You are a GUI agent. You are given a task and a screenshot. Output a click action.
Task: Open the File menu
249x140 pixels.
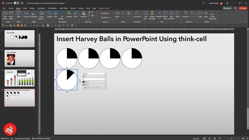pyautogui.click(x=4, y=8)
